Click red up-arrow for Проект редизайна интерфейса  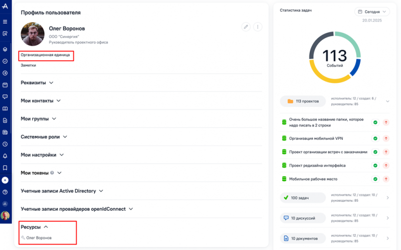[x=386, y=166]
